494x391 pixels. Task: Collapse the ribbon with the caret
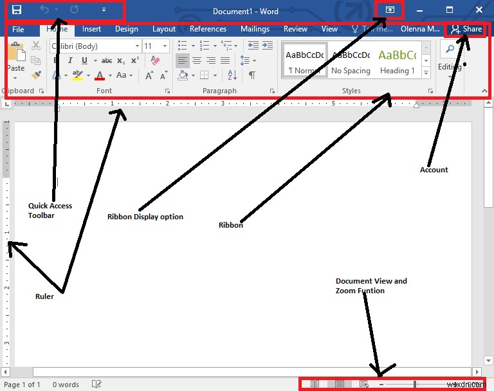484,91
